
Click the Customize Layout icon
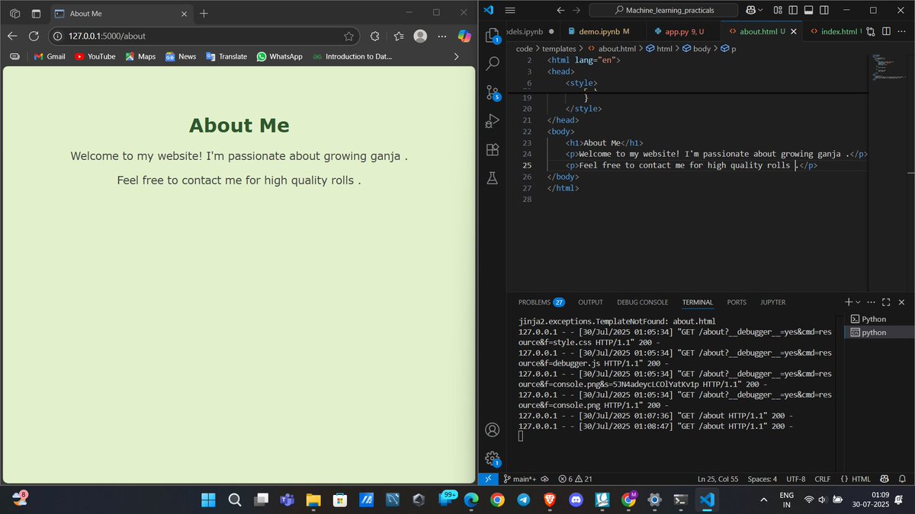point(778,11)
